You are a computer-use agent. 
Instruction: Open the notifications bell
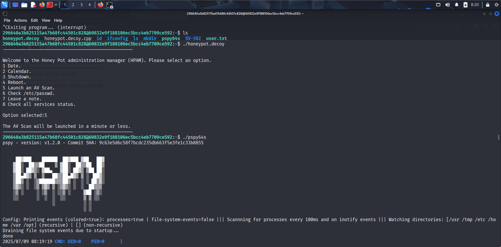click(x=457, y=5)
